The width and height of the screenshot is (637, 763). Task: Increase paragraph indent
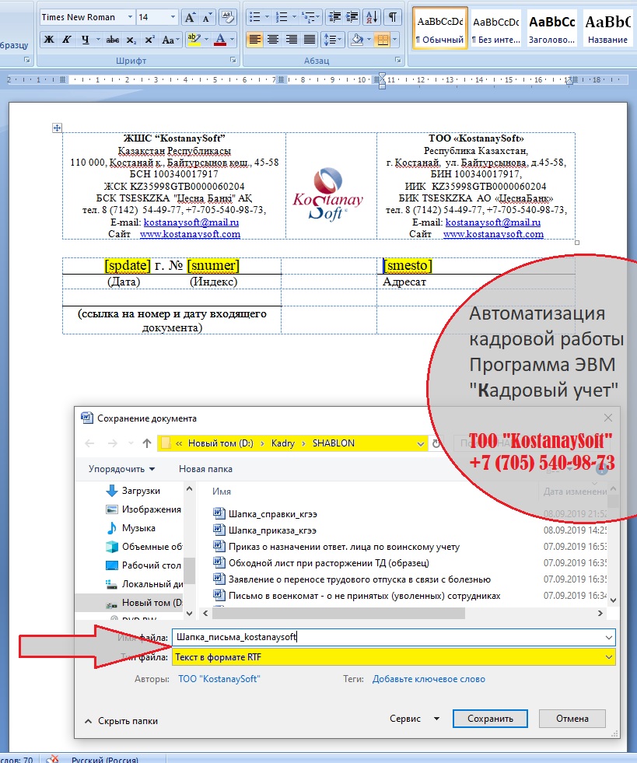click(x=352, y=18)
